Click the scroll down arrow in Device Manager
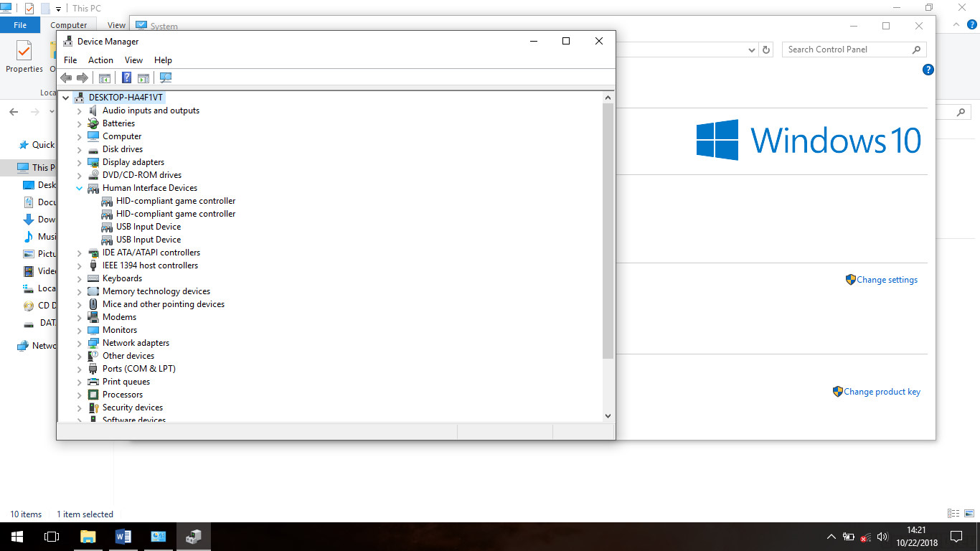 coord(608,415)
